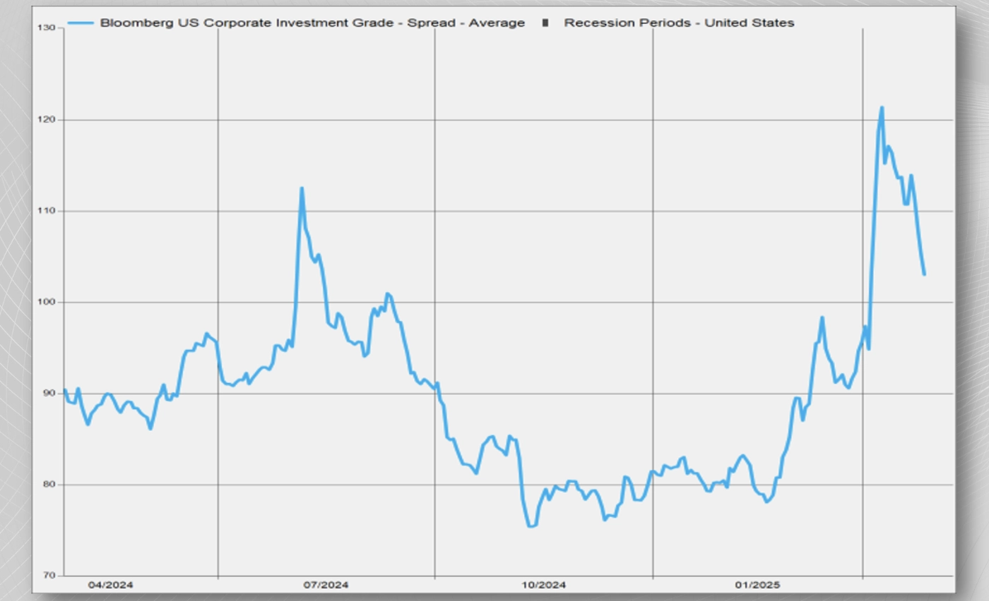
Task: Click the 04/2024 x-axis label
Action: click(x=110, y=585)
